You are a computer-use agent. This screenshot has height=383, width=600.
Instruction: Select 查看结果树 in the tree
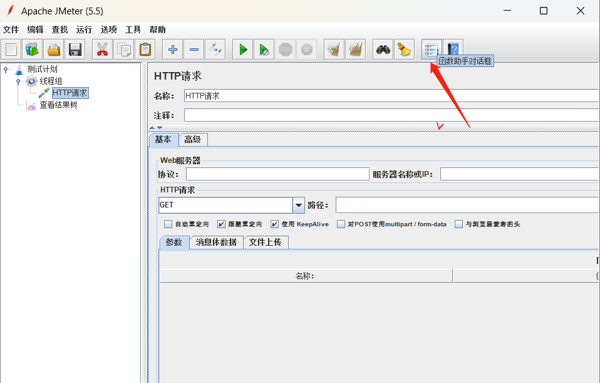click(x=58, y=105)
